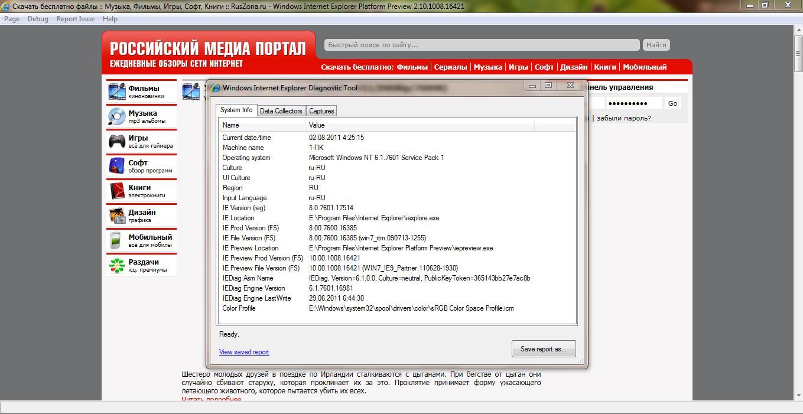Click the Go login button
Viewport: 803px width, 414px height.
pos(672,103)
